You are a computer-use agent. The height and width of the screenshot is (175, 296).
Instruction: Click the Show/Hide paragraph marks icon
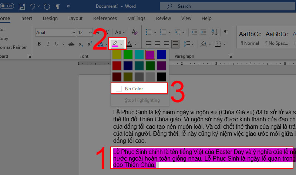coord(225,32)
